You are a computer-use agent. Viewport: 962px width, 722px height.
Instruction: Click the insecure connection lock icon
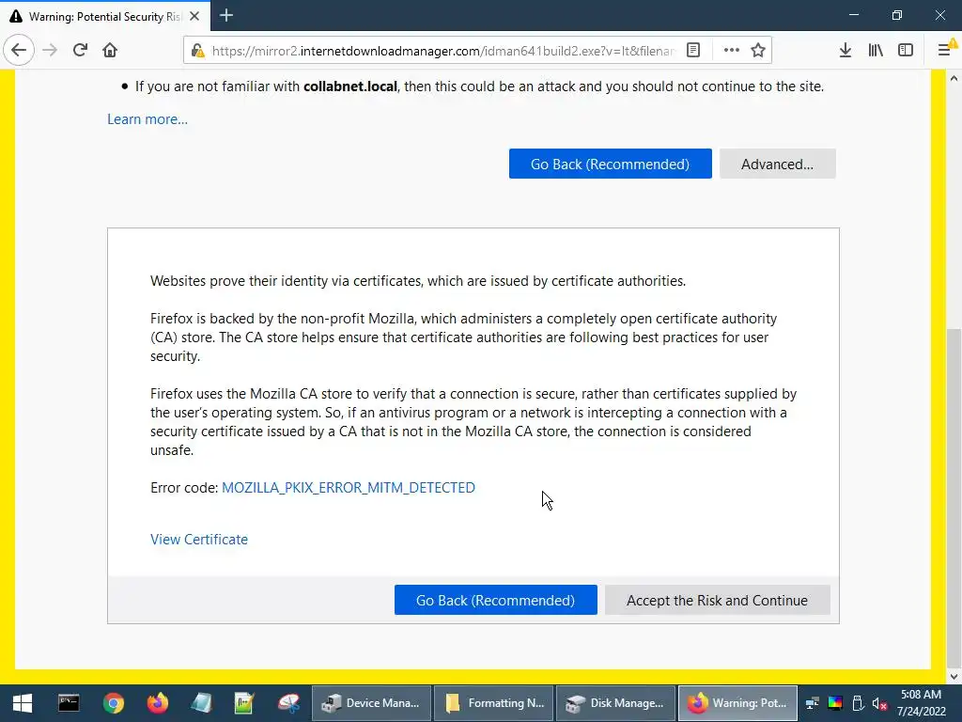197,51
